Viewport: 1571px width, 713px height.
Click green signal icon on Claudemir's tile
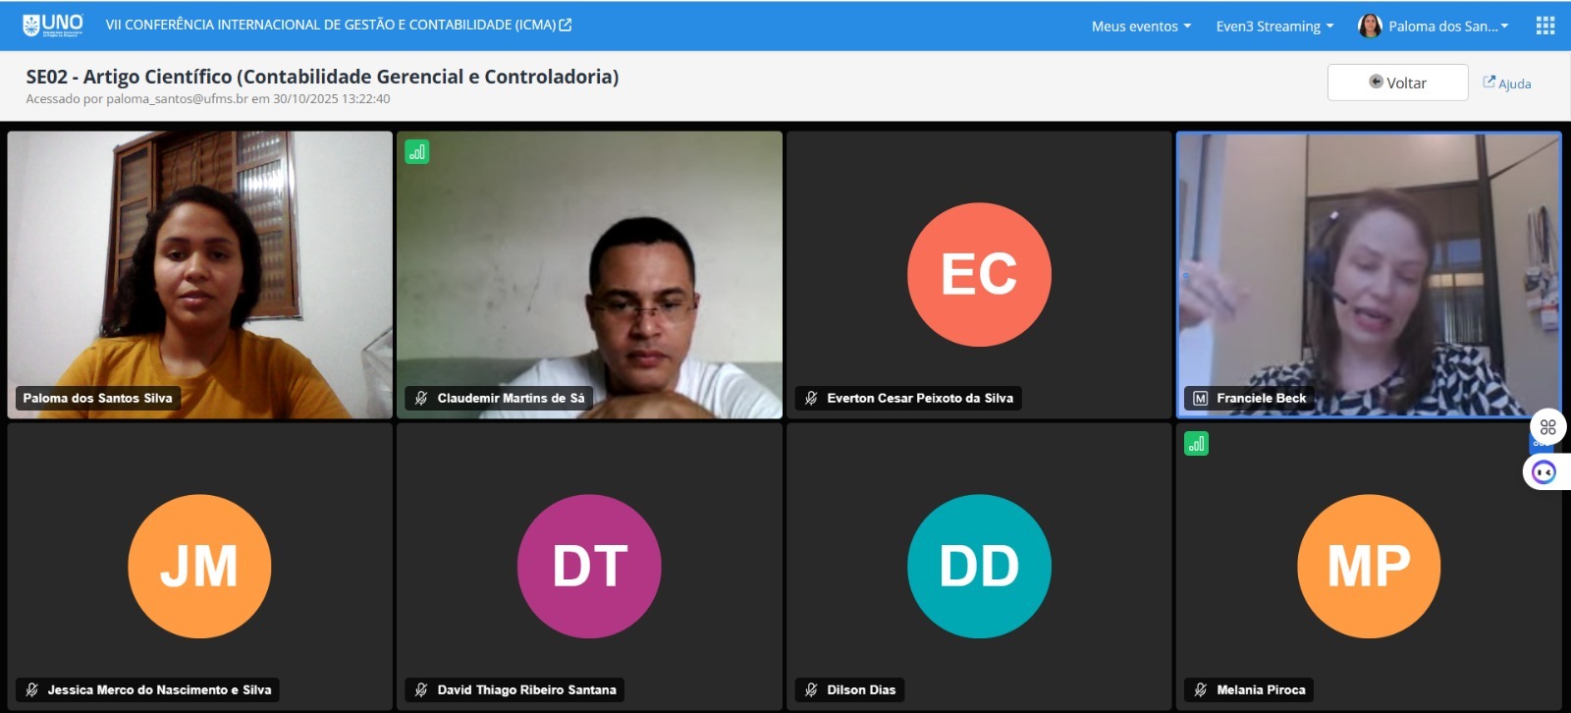click(417, 151)
